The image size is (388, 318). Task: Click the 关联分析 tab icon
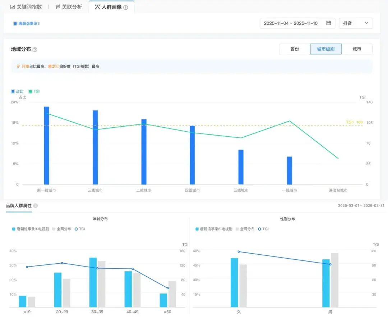(x=58, y=7)
